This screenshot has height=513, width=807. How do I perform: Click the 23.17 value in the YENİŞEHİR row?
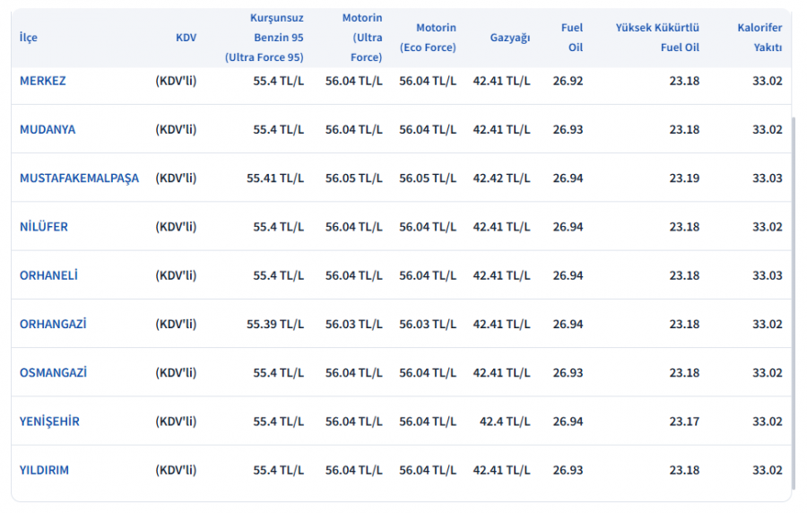pos(684,422)
